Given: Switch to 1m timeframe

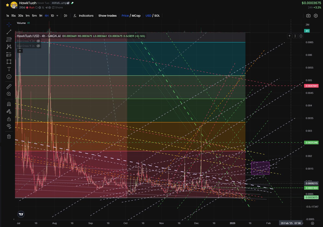Looking at the screenshot, I should (27, 16).
